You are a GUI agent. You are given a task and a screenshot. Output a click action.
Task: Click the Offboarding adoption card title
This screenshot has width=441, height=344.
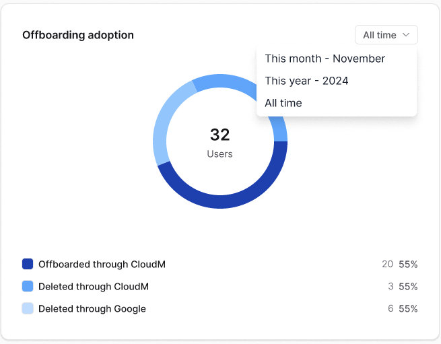click(78, 35)
